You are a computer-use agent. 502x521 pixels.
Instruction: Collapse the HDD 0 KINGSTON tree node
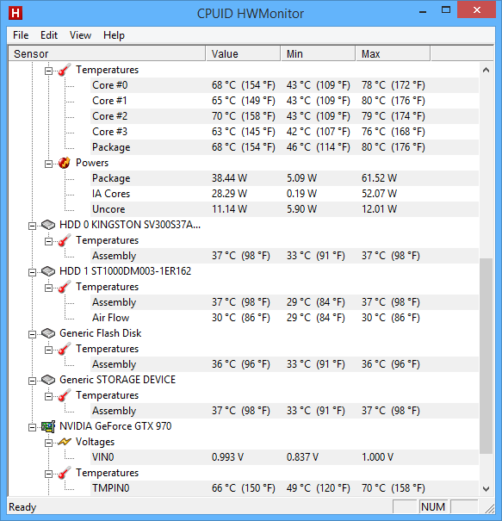pyautogui.click(x=32, y=226)
